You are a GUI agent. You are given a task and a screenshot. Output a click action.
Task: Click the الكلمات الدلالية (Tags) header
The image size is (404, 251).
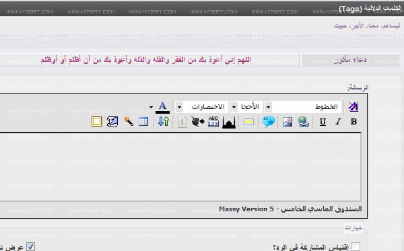[x=370, y=9]
